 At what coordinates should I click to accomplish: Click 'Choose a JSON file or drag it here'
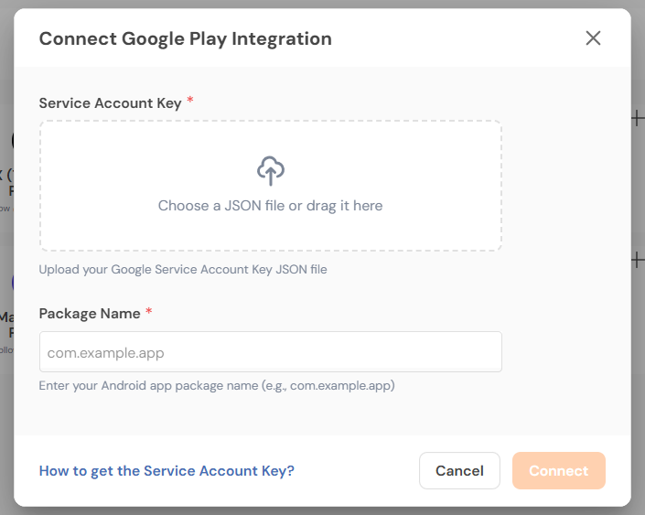pos(270,206)
